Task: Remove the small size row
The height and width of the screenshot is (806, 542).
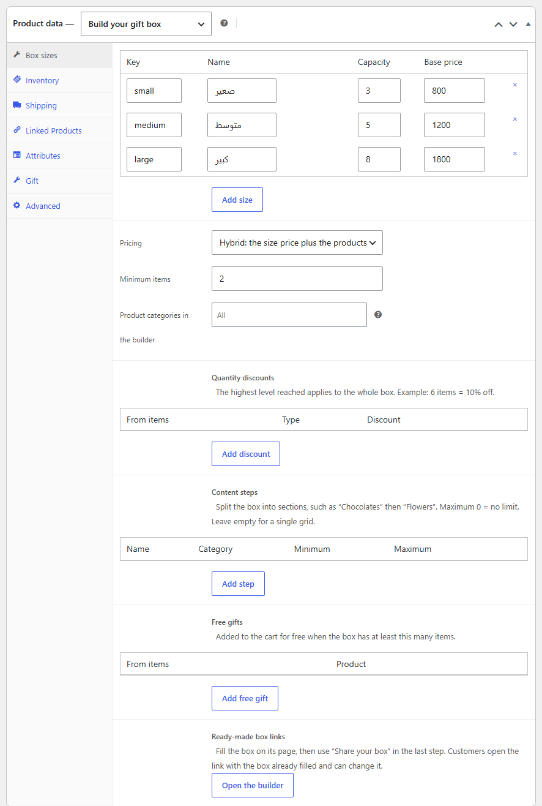Action: (514, 85)
